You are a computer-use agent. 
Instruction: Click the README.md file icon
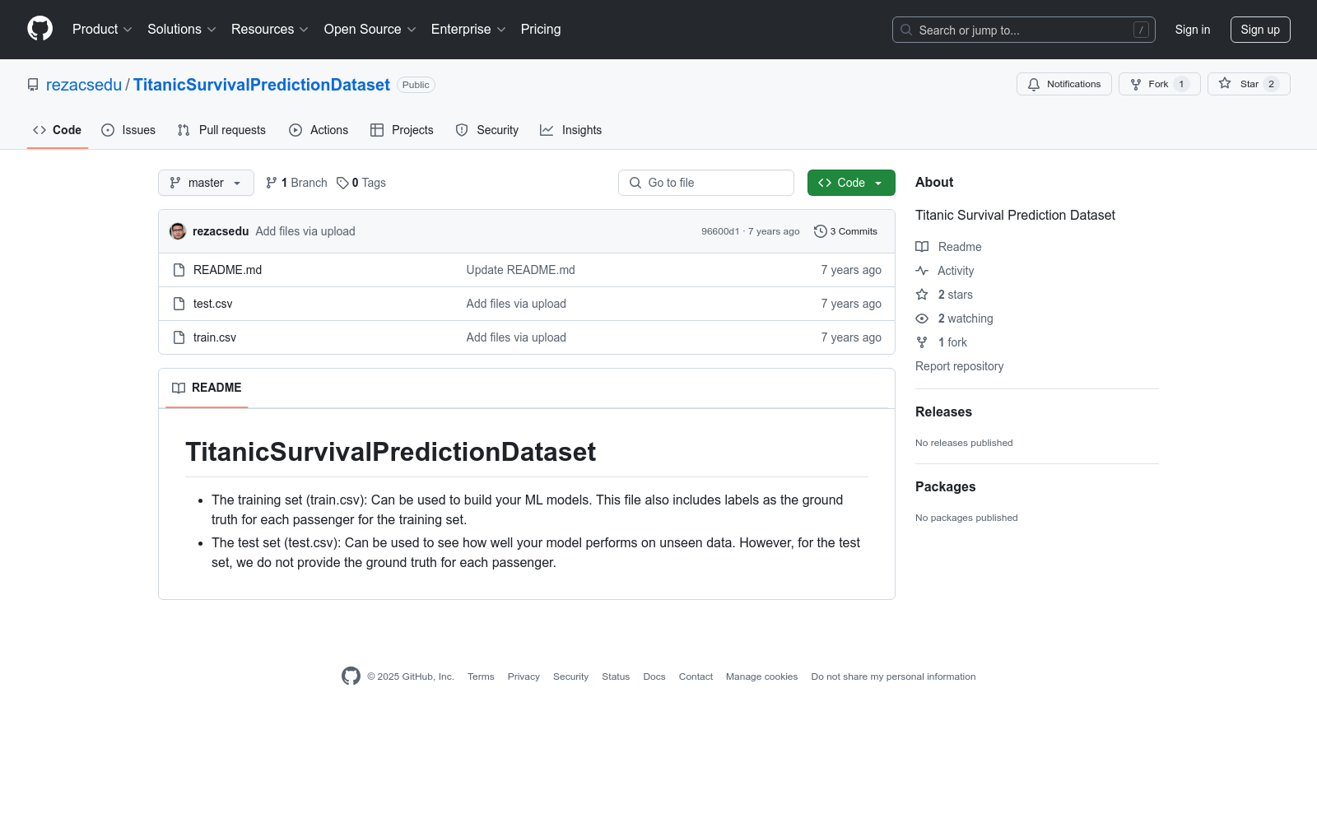pos(179,270)
